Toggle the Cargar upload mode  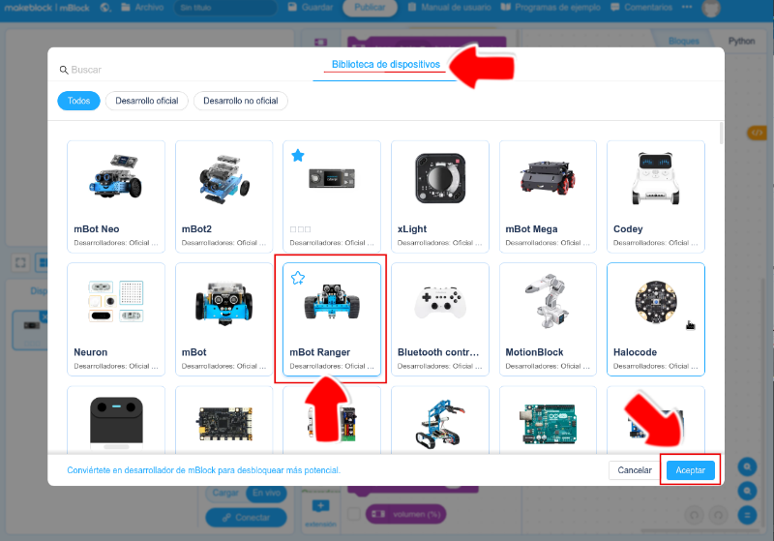coord(225,493)
